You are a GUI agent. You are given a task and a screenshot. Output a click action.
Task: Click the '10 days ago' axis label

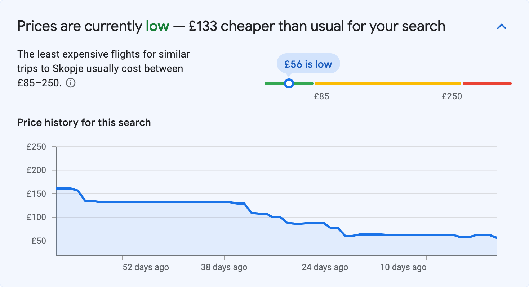pos(403,267)
